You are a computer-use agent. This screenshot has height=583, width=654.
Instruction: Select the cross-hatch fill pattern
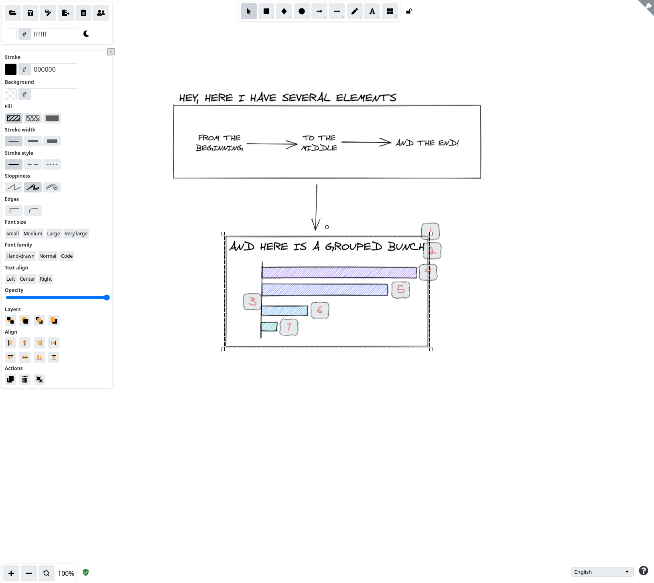33,118
